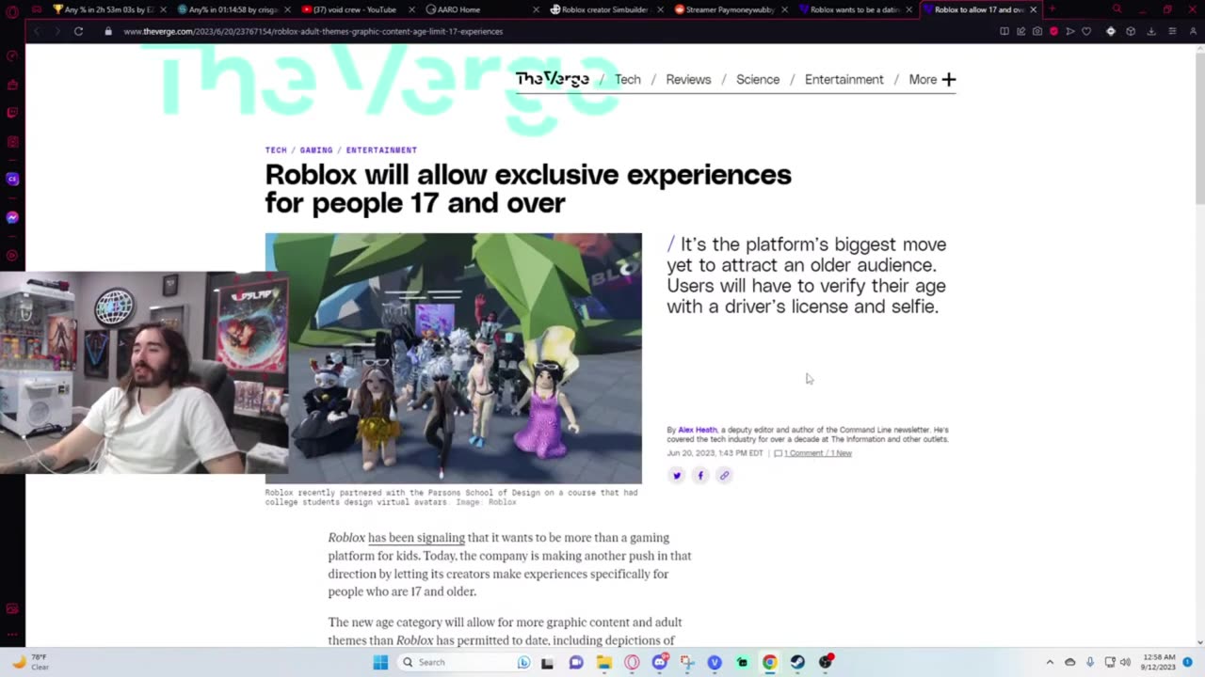Open the Science section
Screen dimensions: 1205x677
(x=758, y=79)
